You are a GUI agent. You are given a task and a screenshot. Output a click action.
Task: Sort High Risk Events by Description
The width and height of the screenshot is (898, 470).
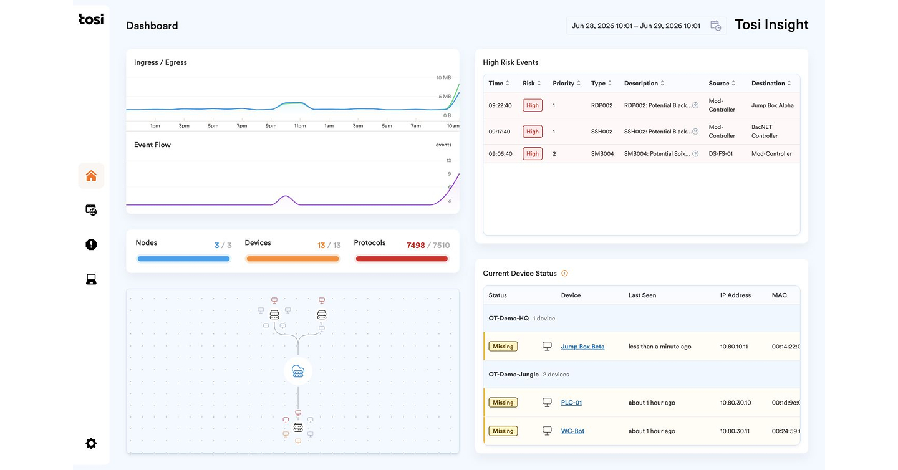(x=644, y=83)
